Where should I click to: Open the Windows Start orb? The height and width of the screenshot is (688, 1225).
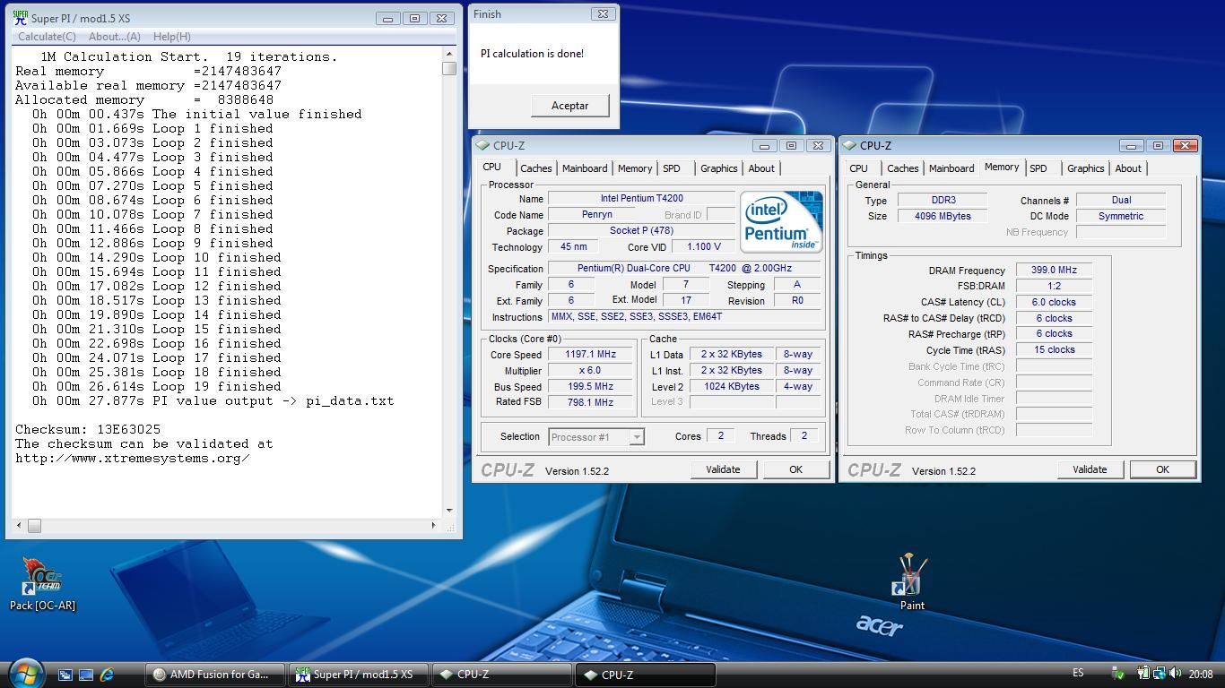pyautogui.click(x=25, y=672)
